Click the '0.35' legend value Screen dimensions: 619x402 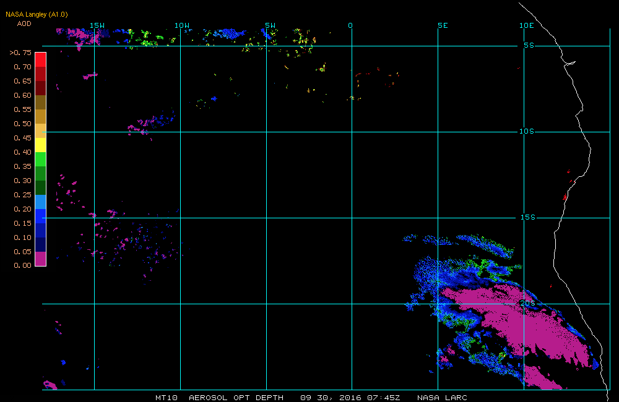tap(22, 166)
